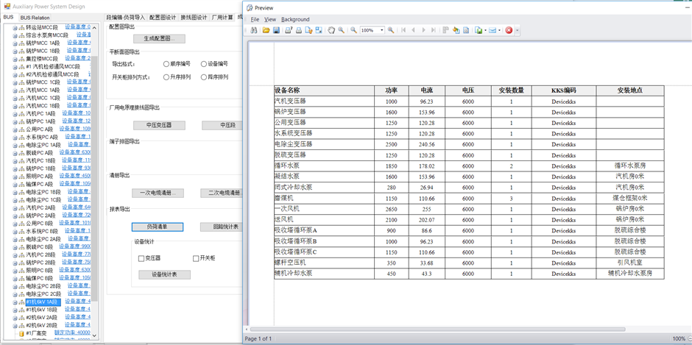Click the Quick Print printer icon
692x345 pixels.
299,30
